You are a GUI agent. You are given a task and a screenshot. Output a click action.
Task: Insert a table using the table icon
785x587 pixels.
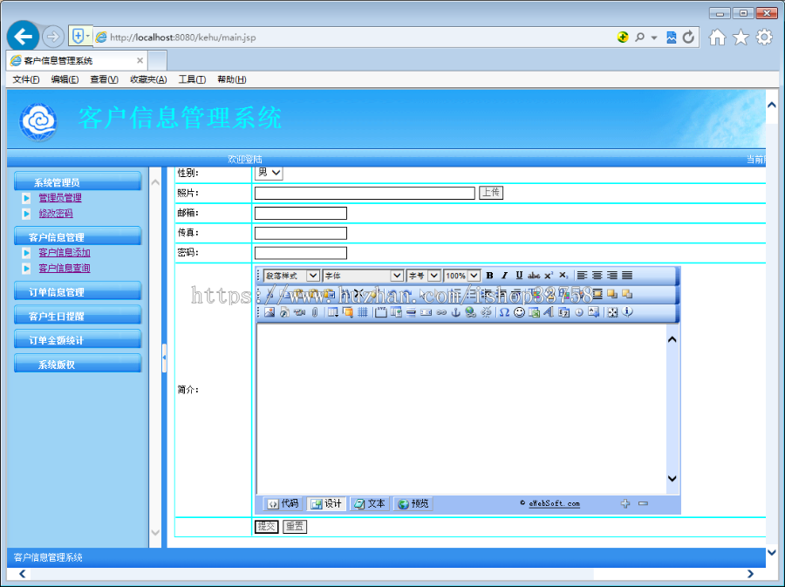tap(333, 312)
